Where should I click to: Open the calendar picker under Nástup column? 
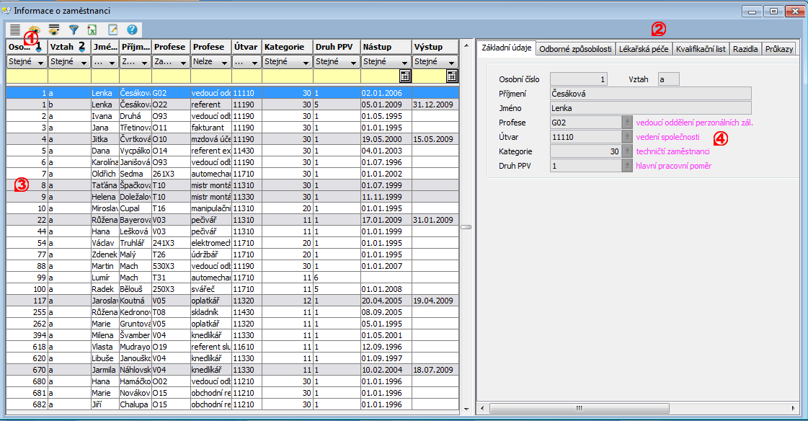[x=405, y=76]
